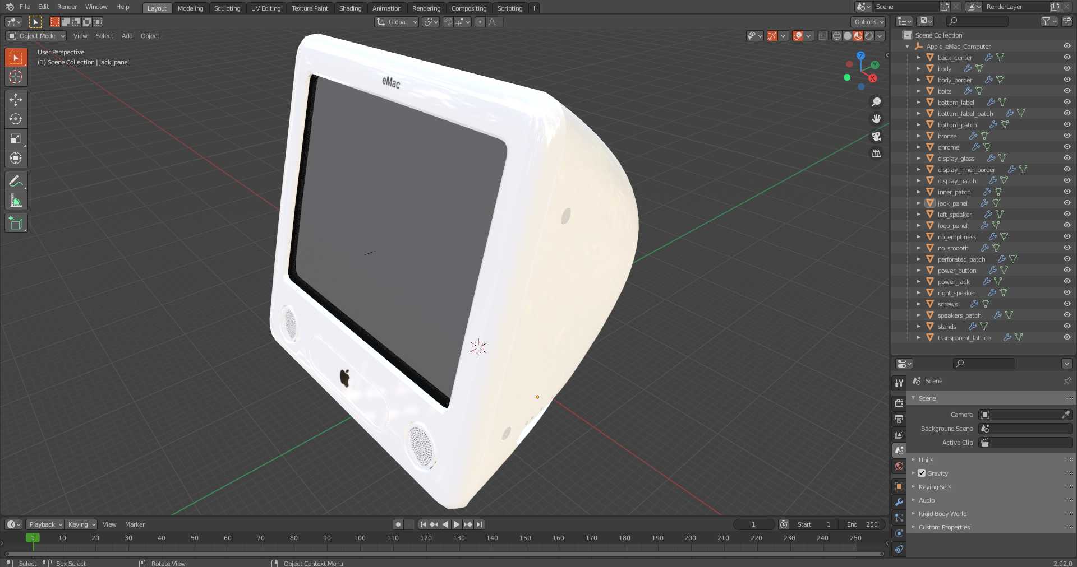
Task: Switch to the Modeling workspace tab
Action: pyautogui.click(x=190, y=8)
